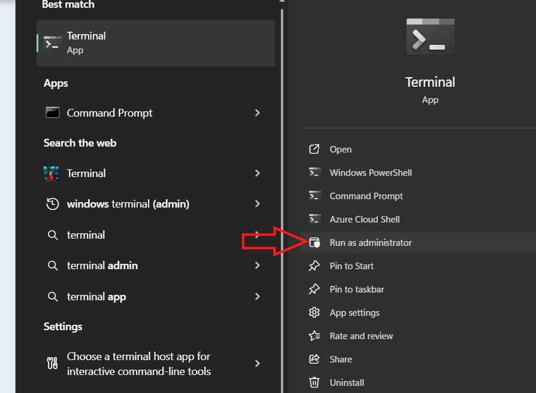Click the Share icon for Terminal
Viewport: 536px width, 393px height.
314,359
